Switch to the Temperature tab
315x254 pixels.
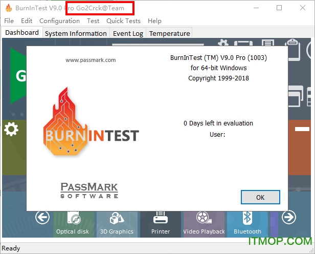click(170, 33)
